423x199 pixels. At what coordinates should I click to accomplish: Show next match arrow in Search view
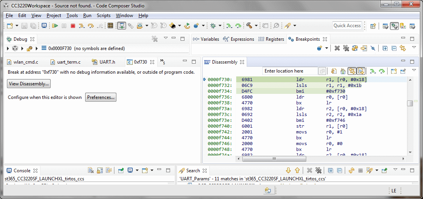click(x=288, y=170)
